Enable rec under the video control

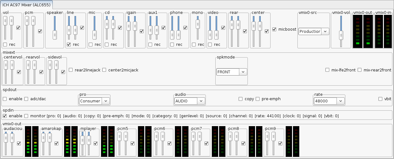[x=210, y=45]
